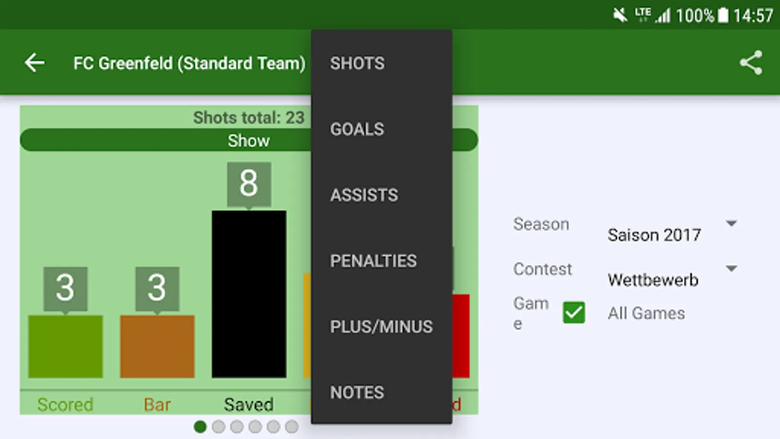Tap the back arrow icon

pos(35,63)
